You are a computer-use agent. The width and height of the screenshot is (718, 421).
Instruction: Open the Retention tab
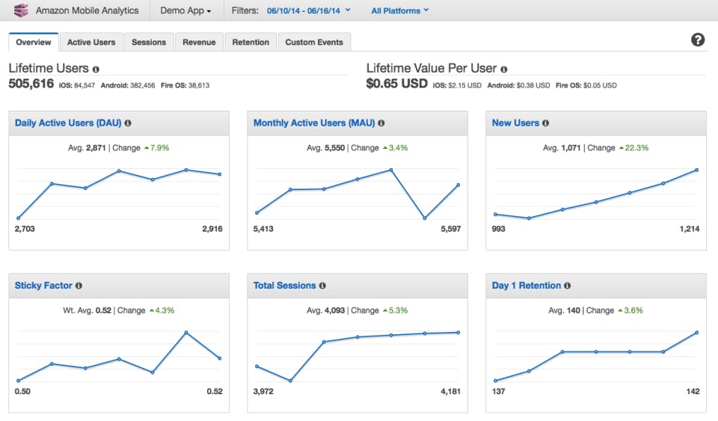tap(251, 42)
